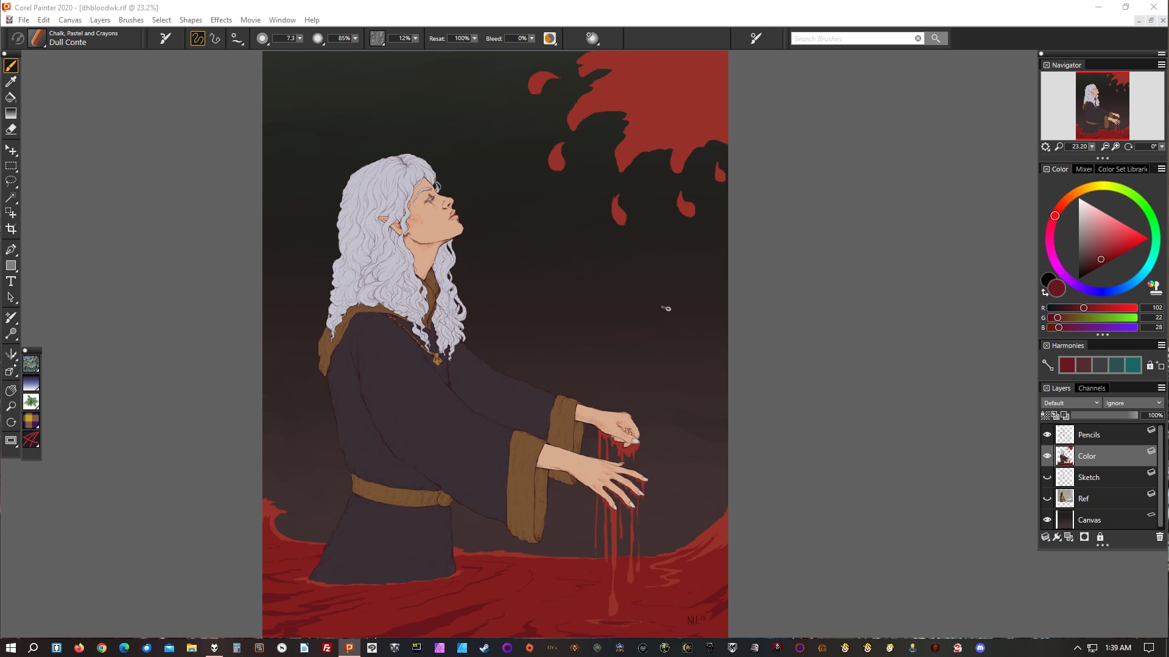Switch to the Channels tab

(x=1091, y=388)
